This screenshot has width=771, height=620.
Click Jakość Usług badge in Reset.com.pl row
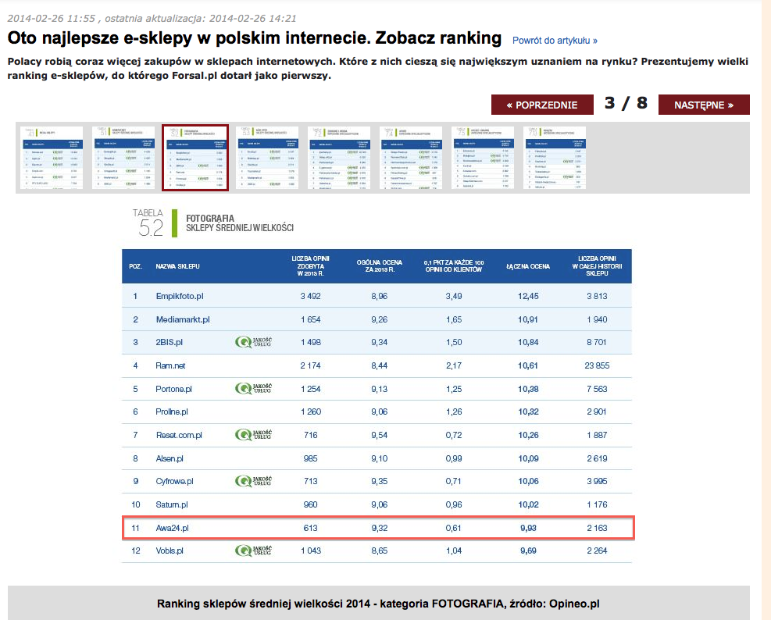[253, 435]
